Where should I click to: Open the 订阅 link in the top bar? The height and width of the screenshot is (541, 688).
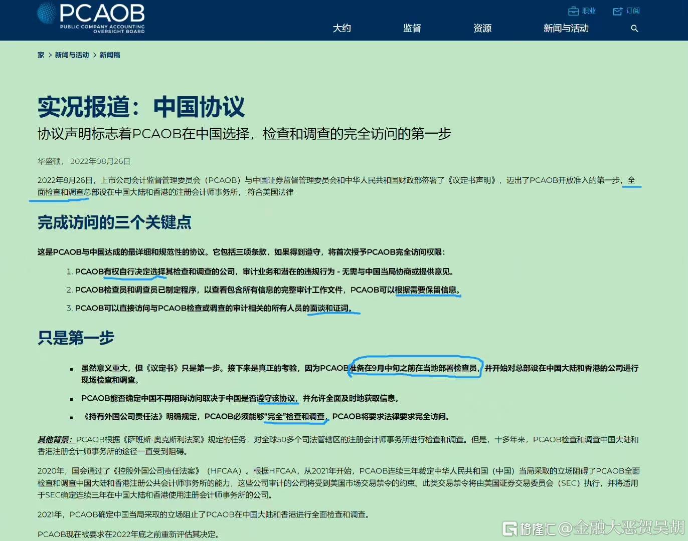pyautogui.click(x=633, y=11)
